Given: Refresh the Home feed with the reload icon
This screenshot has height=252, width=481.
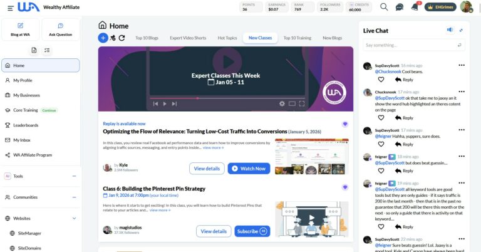Looking at the screenshot, I should 122,38.
